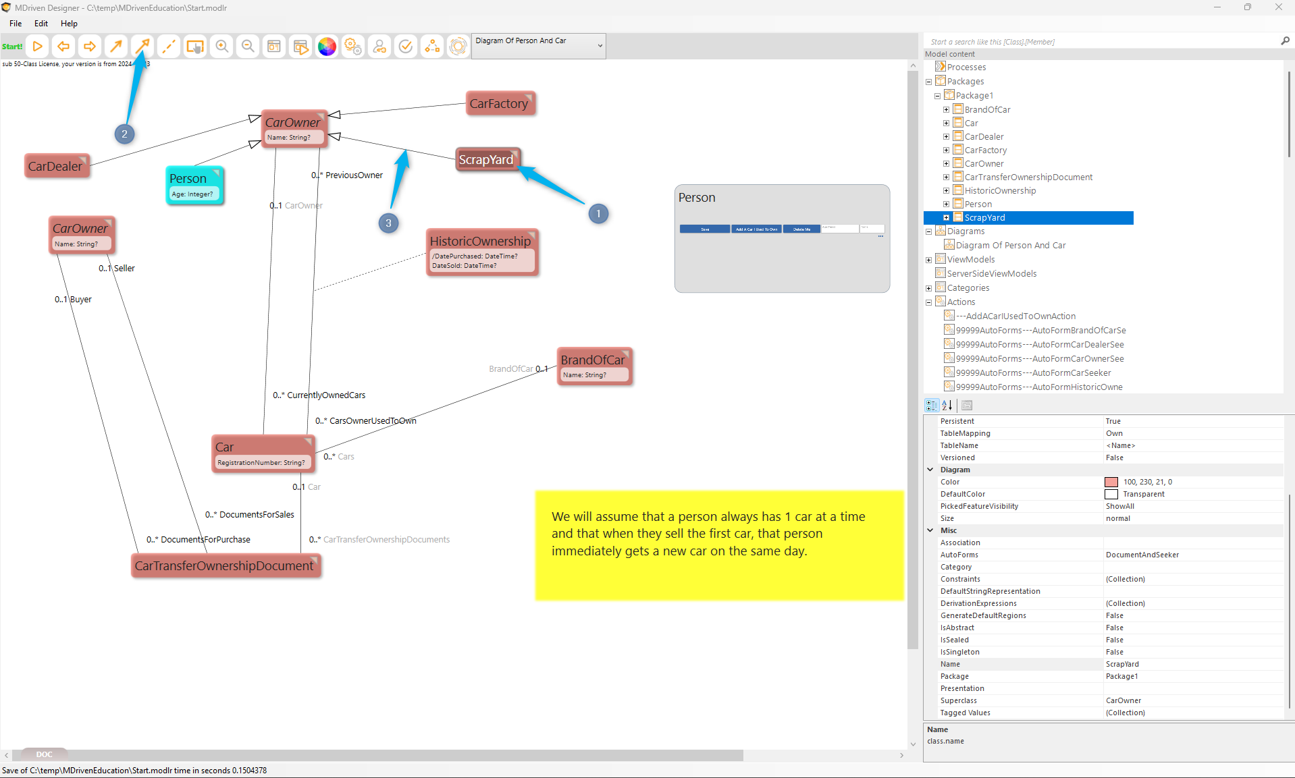Viewport: 1295px width, 778px height.
Task: Switch property grid to Alphabetical sort
Action: click(x=947, y=406)
